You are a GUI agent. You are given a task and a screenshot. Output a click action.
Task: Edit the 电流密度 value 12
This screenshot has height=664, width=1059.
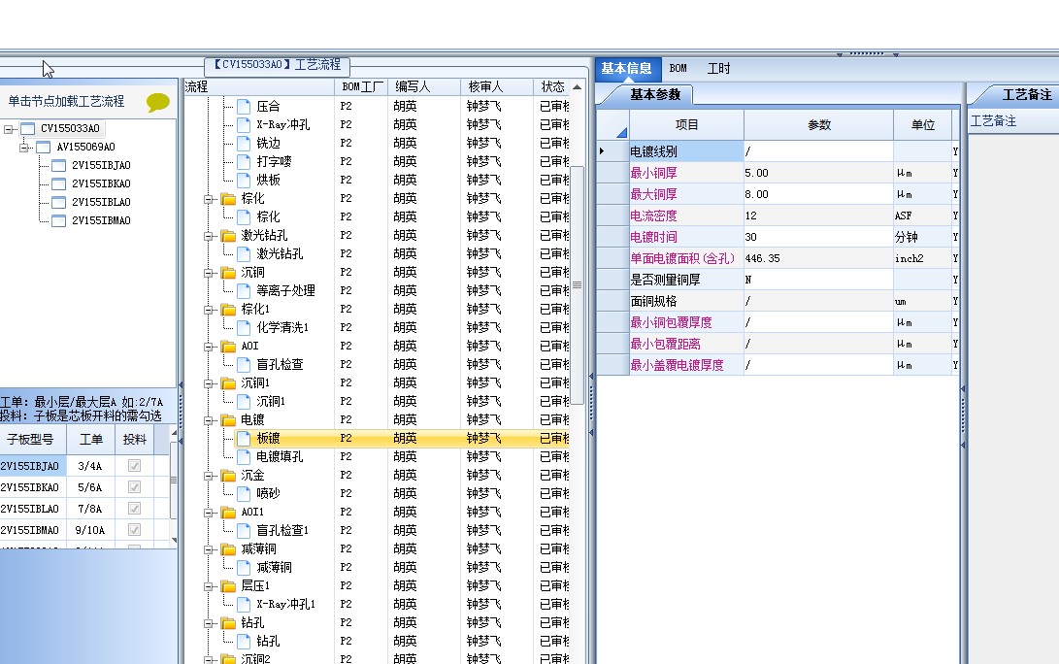(x=818, y=216)
